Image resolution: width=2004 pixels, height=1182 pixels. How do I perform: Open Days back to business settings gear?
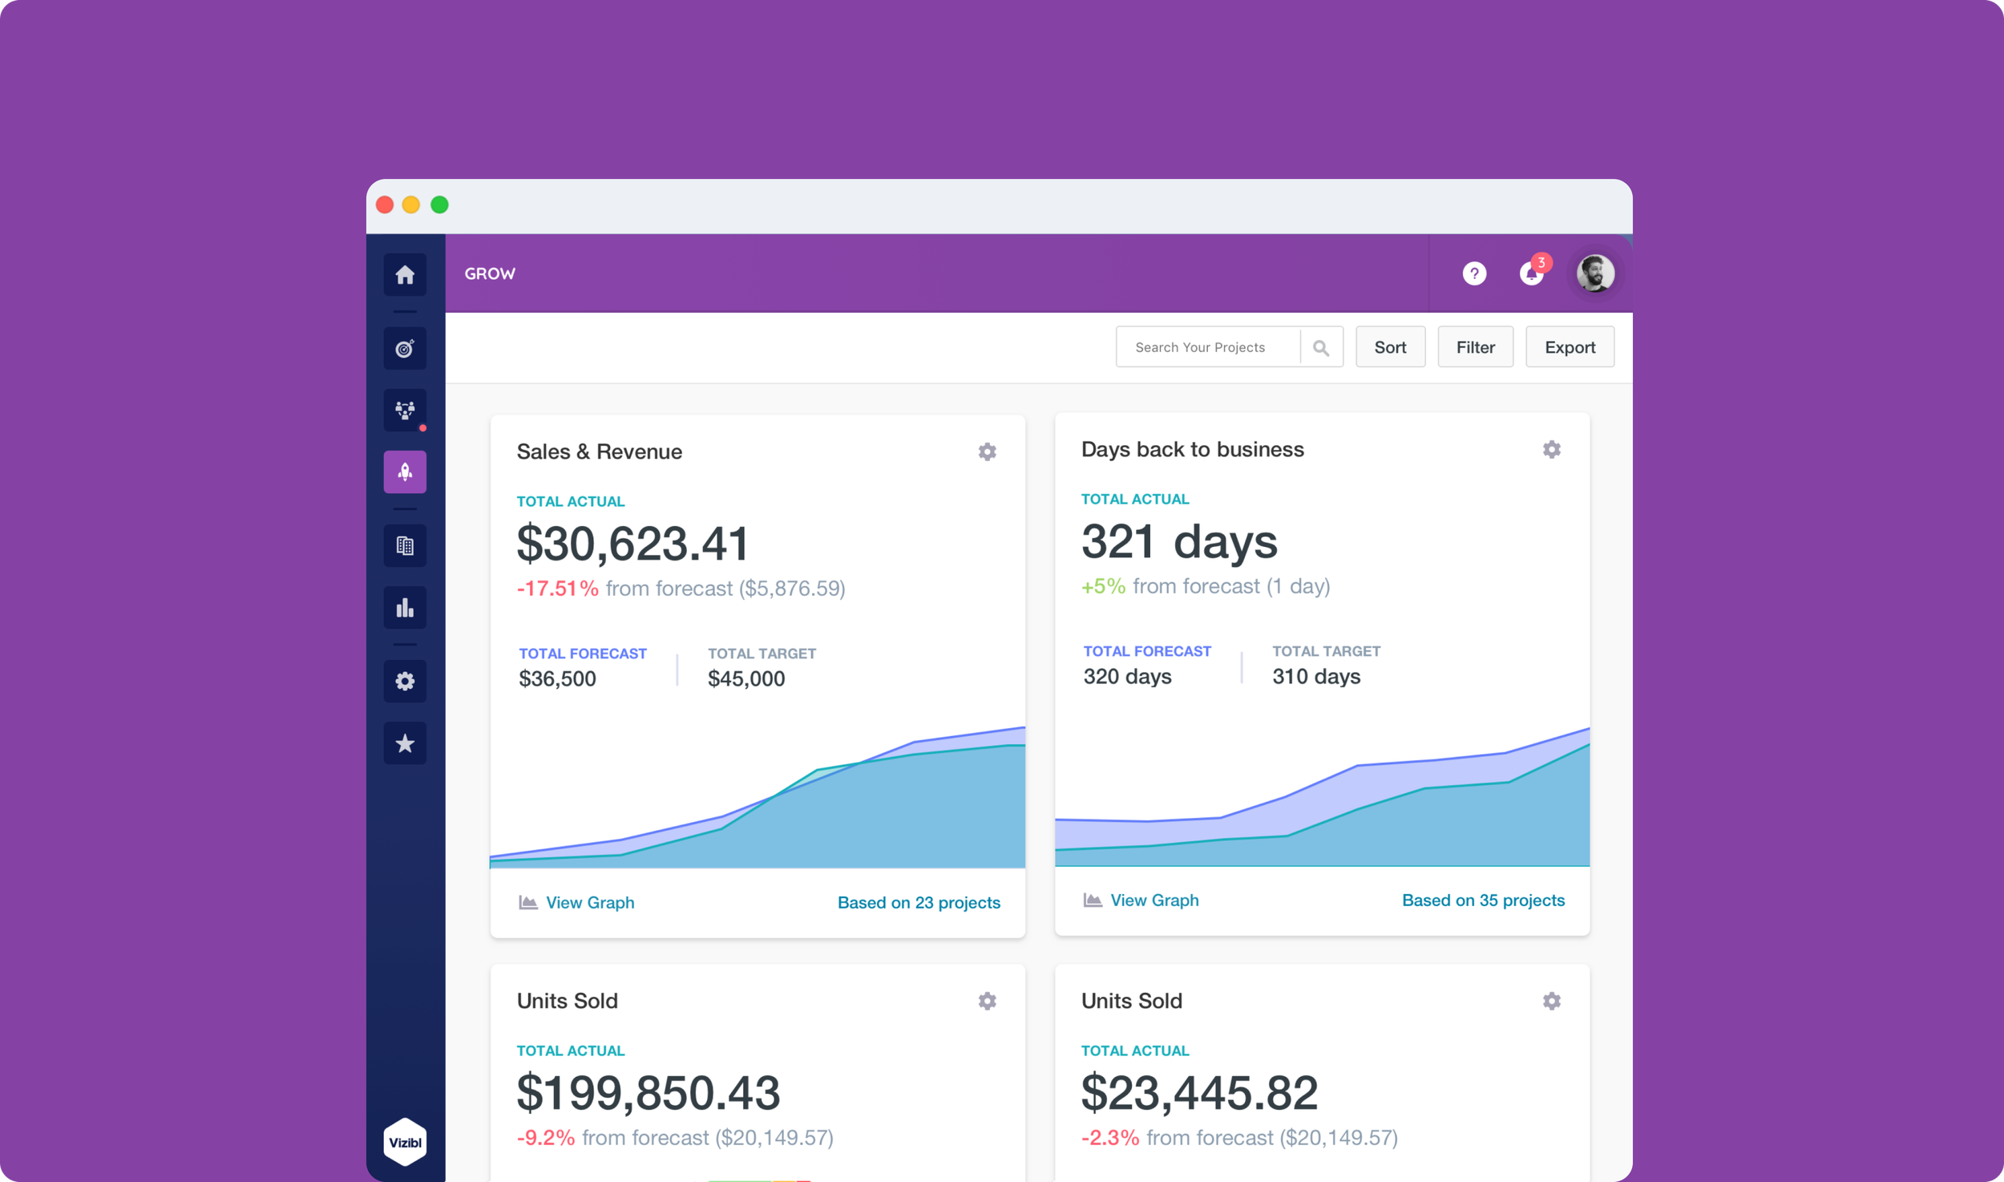click(1551, 450)
